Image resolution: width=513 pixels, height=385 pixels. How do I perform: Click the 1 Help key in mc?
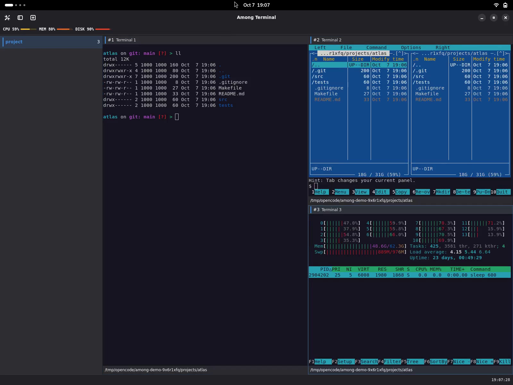(x=320, y=192)
